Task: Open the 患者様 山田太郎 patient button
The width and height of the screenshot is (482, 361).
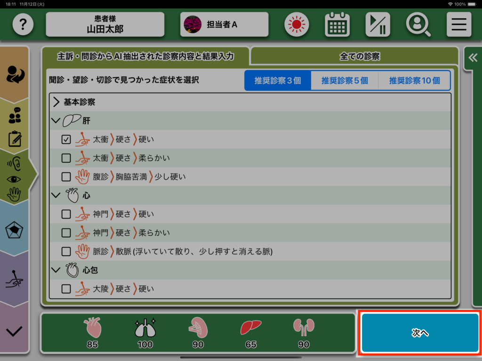Action: pos(105,24)
